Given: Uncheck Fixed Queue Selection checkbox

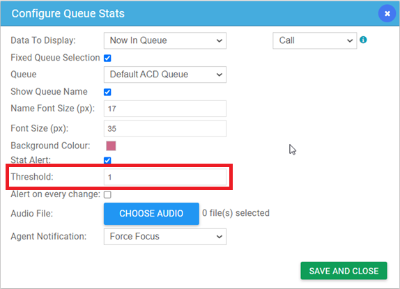Looking at the screenshot, I should pos(107,58).
